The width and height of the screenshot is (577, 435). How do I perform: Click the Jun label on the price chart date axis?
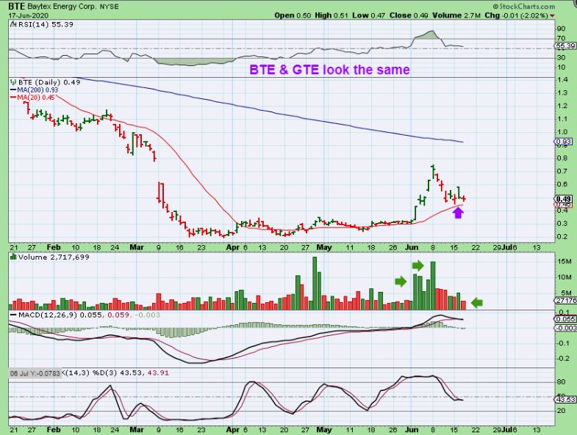(x=412, y=247)
